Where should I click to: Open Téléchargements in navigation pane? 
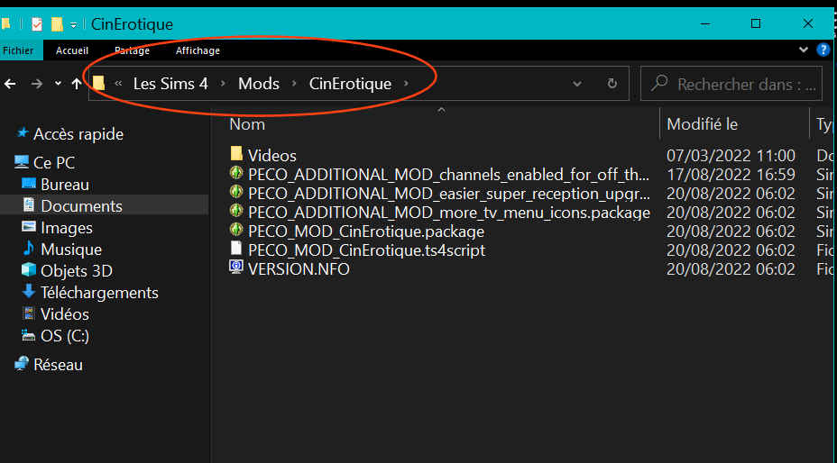coord(99,293)
